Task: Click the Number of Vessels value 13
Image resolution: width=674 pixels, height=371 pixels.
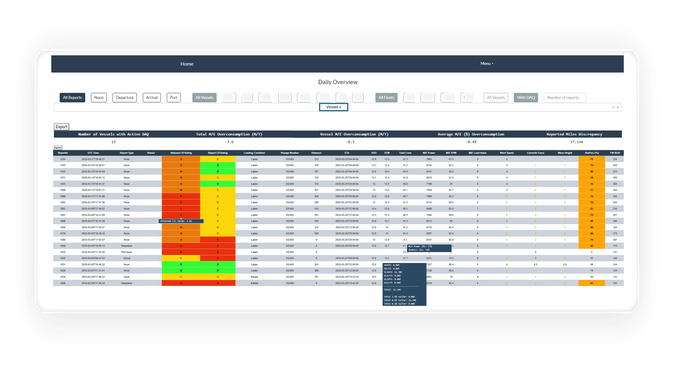Action: [113, 142]
